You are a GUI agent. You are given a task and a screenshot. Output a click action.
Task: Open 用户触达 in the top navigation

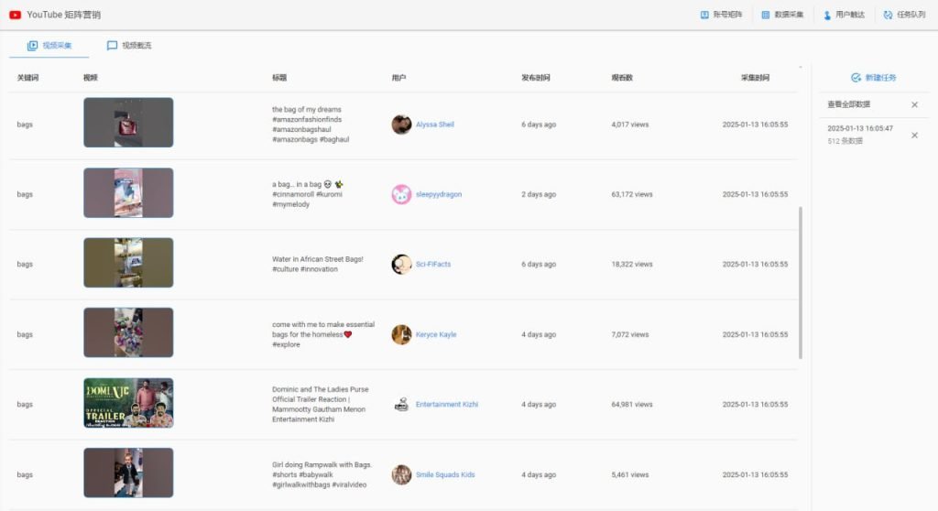(844, 15)
